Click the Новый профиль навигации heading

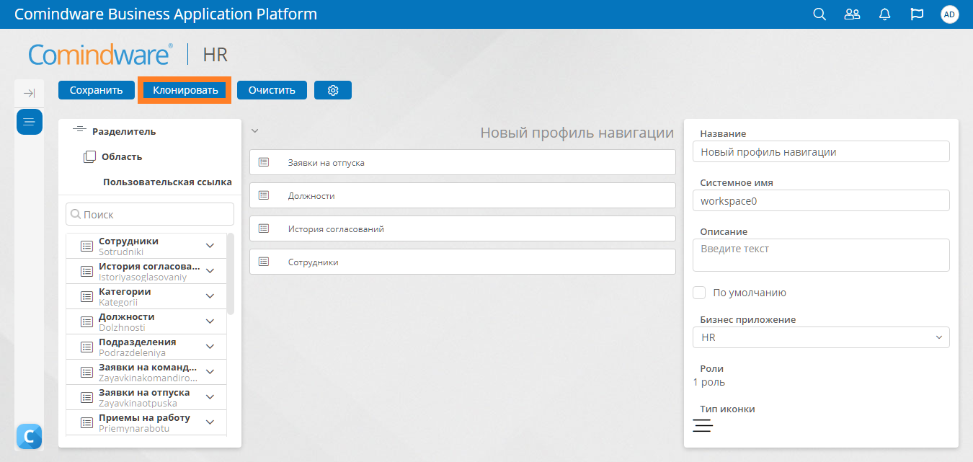click(x=577, y=133)
